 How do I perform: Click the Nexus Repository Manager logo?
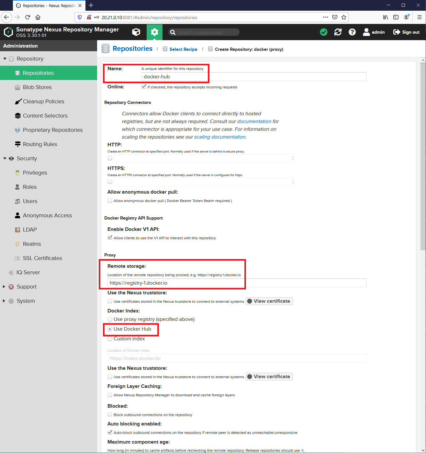point(8,32)
